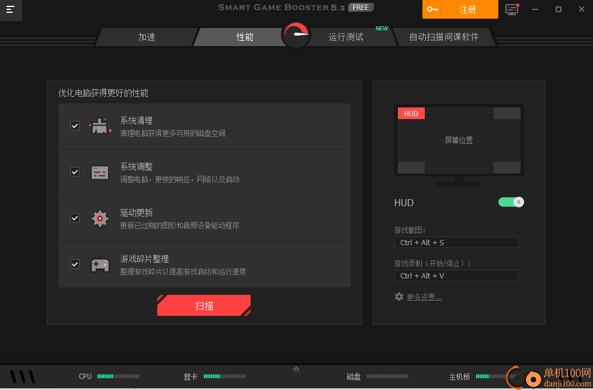The width and height of the screenshot is (593, 390).
Task: Open the hamburger menu icon
Action: point(11,10)
